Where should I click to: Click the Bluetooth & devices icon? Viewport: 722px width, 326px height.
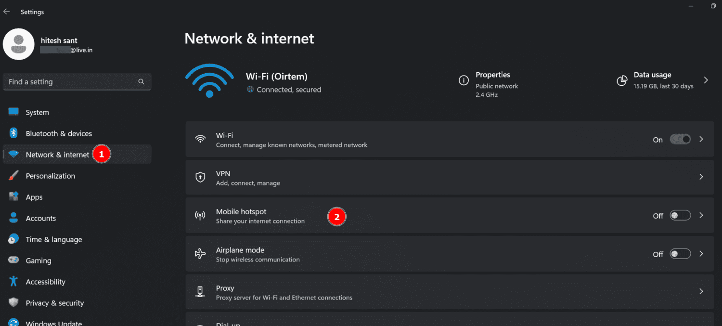(x=14, y=133)
